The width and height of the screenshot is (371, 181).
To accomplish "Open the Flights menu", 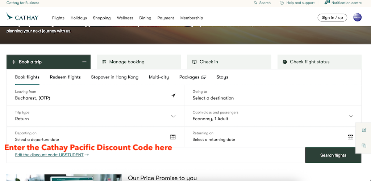I will (58, 18).
